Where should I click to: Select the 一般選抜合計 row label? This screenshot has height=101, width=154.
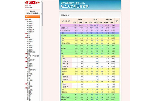tap(64, 28)
